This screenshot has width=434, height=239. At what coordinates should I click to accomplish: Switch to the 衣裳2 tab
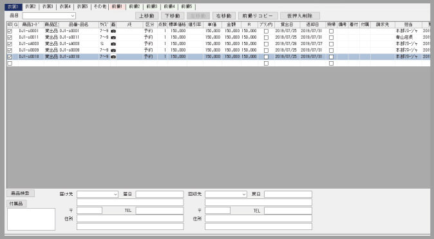(x=30, y=6)
